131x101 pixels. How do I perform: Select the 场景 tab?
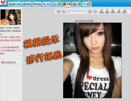[67, 4]
